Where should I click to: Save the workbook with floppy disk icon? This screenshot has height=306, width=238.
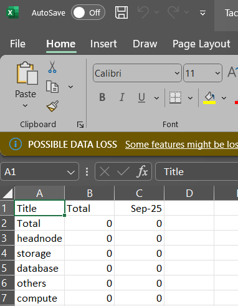121,12
